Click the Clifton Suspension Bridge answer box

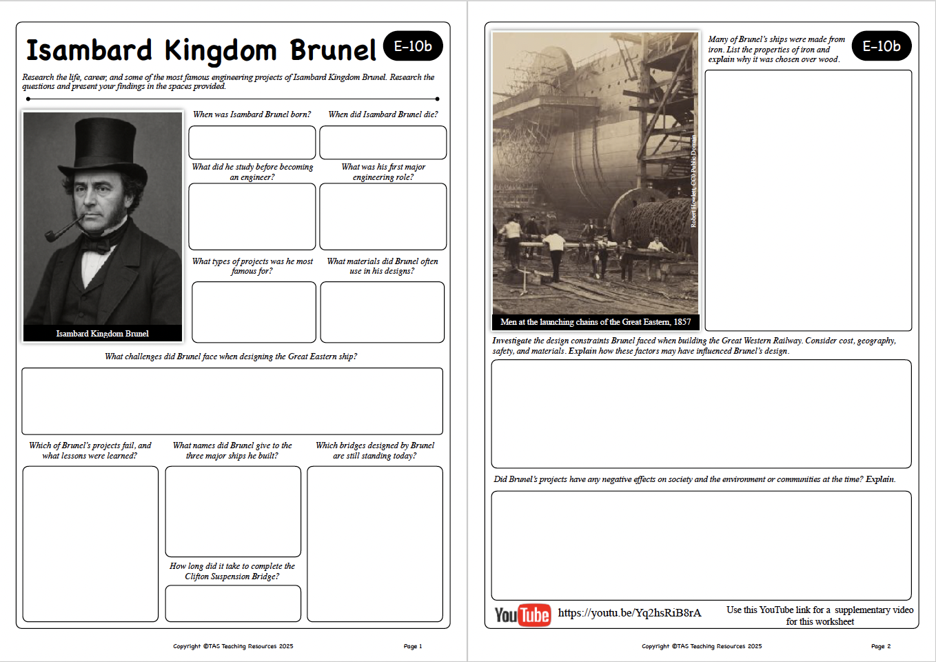pos(233,603)
